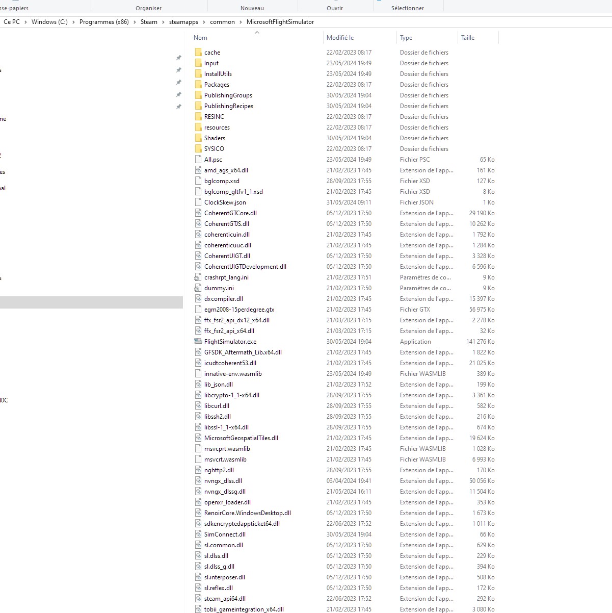Go to steamapps breadcrumb folder
Image resolution: width=612 pixels, height=613 pixels.
point(183,22)
